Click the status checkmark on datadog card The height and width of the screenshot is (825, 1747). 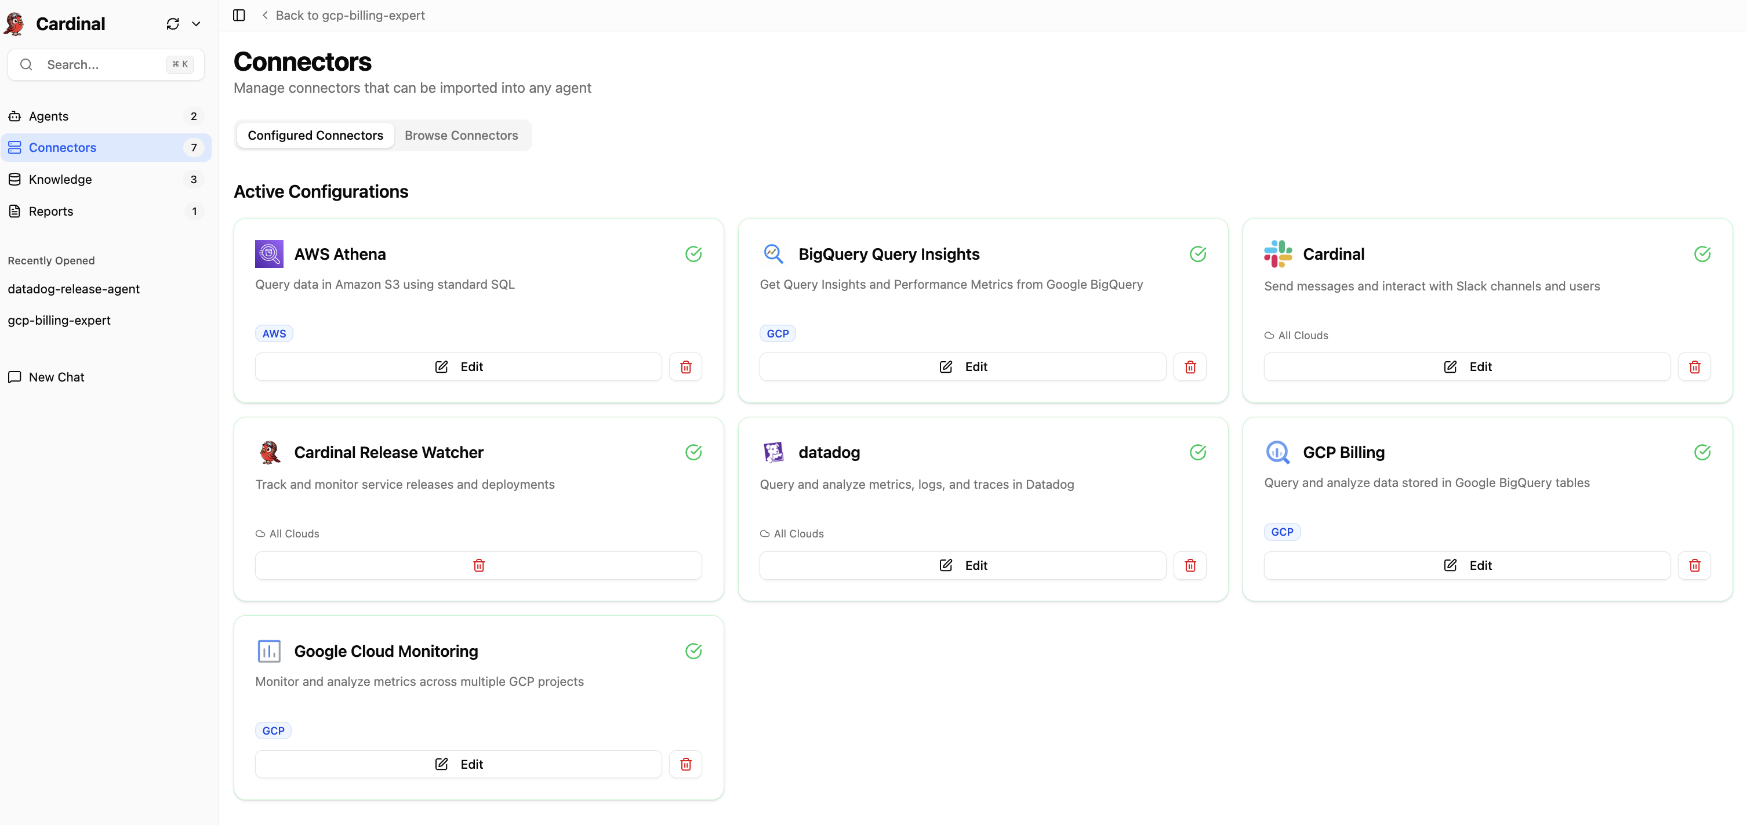coord(1198,452)
